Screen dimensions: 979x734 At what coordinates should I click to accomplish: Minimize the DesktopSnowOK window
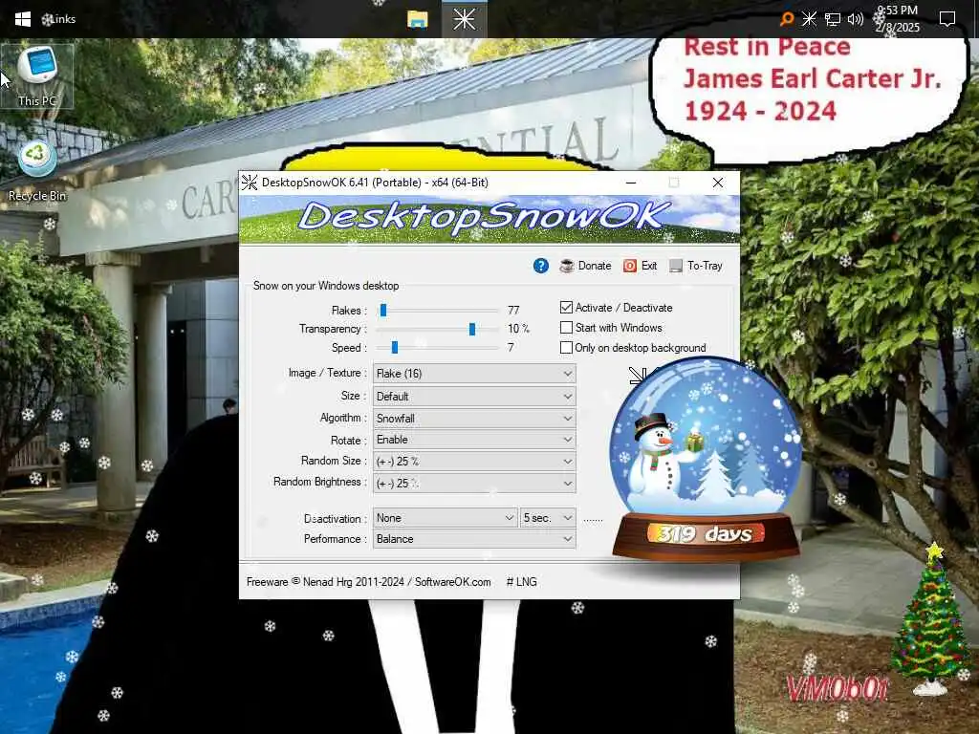pyautogui.click(x=631, y=183)
